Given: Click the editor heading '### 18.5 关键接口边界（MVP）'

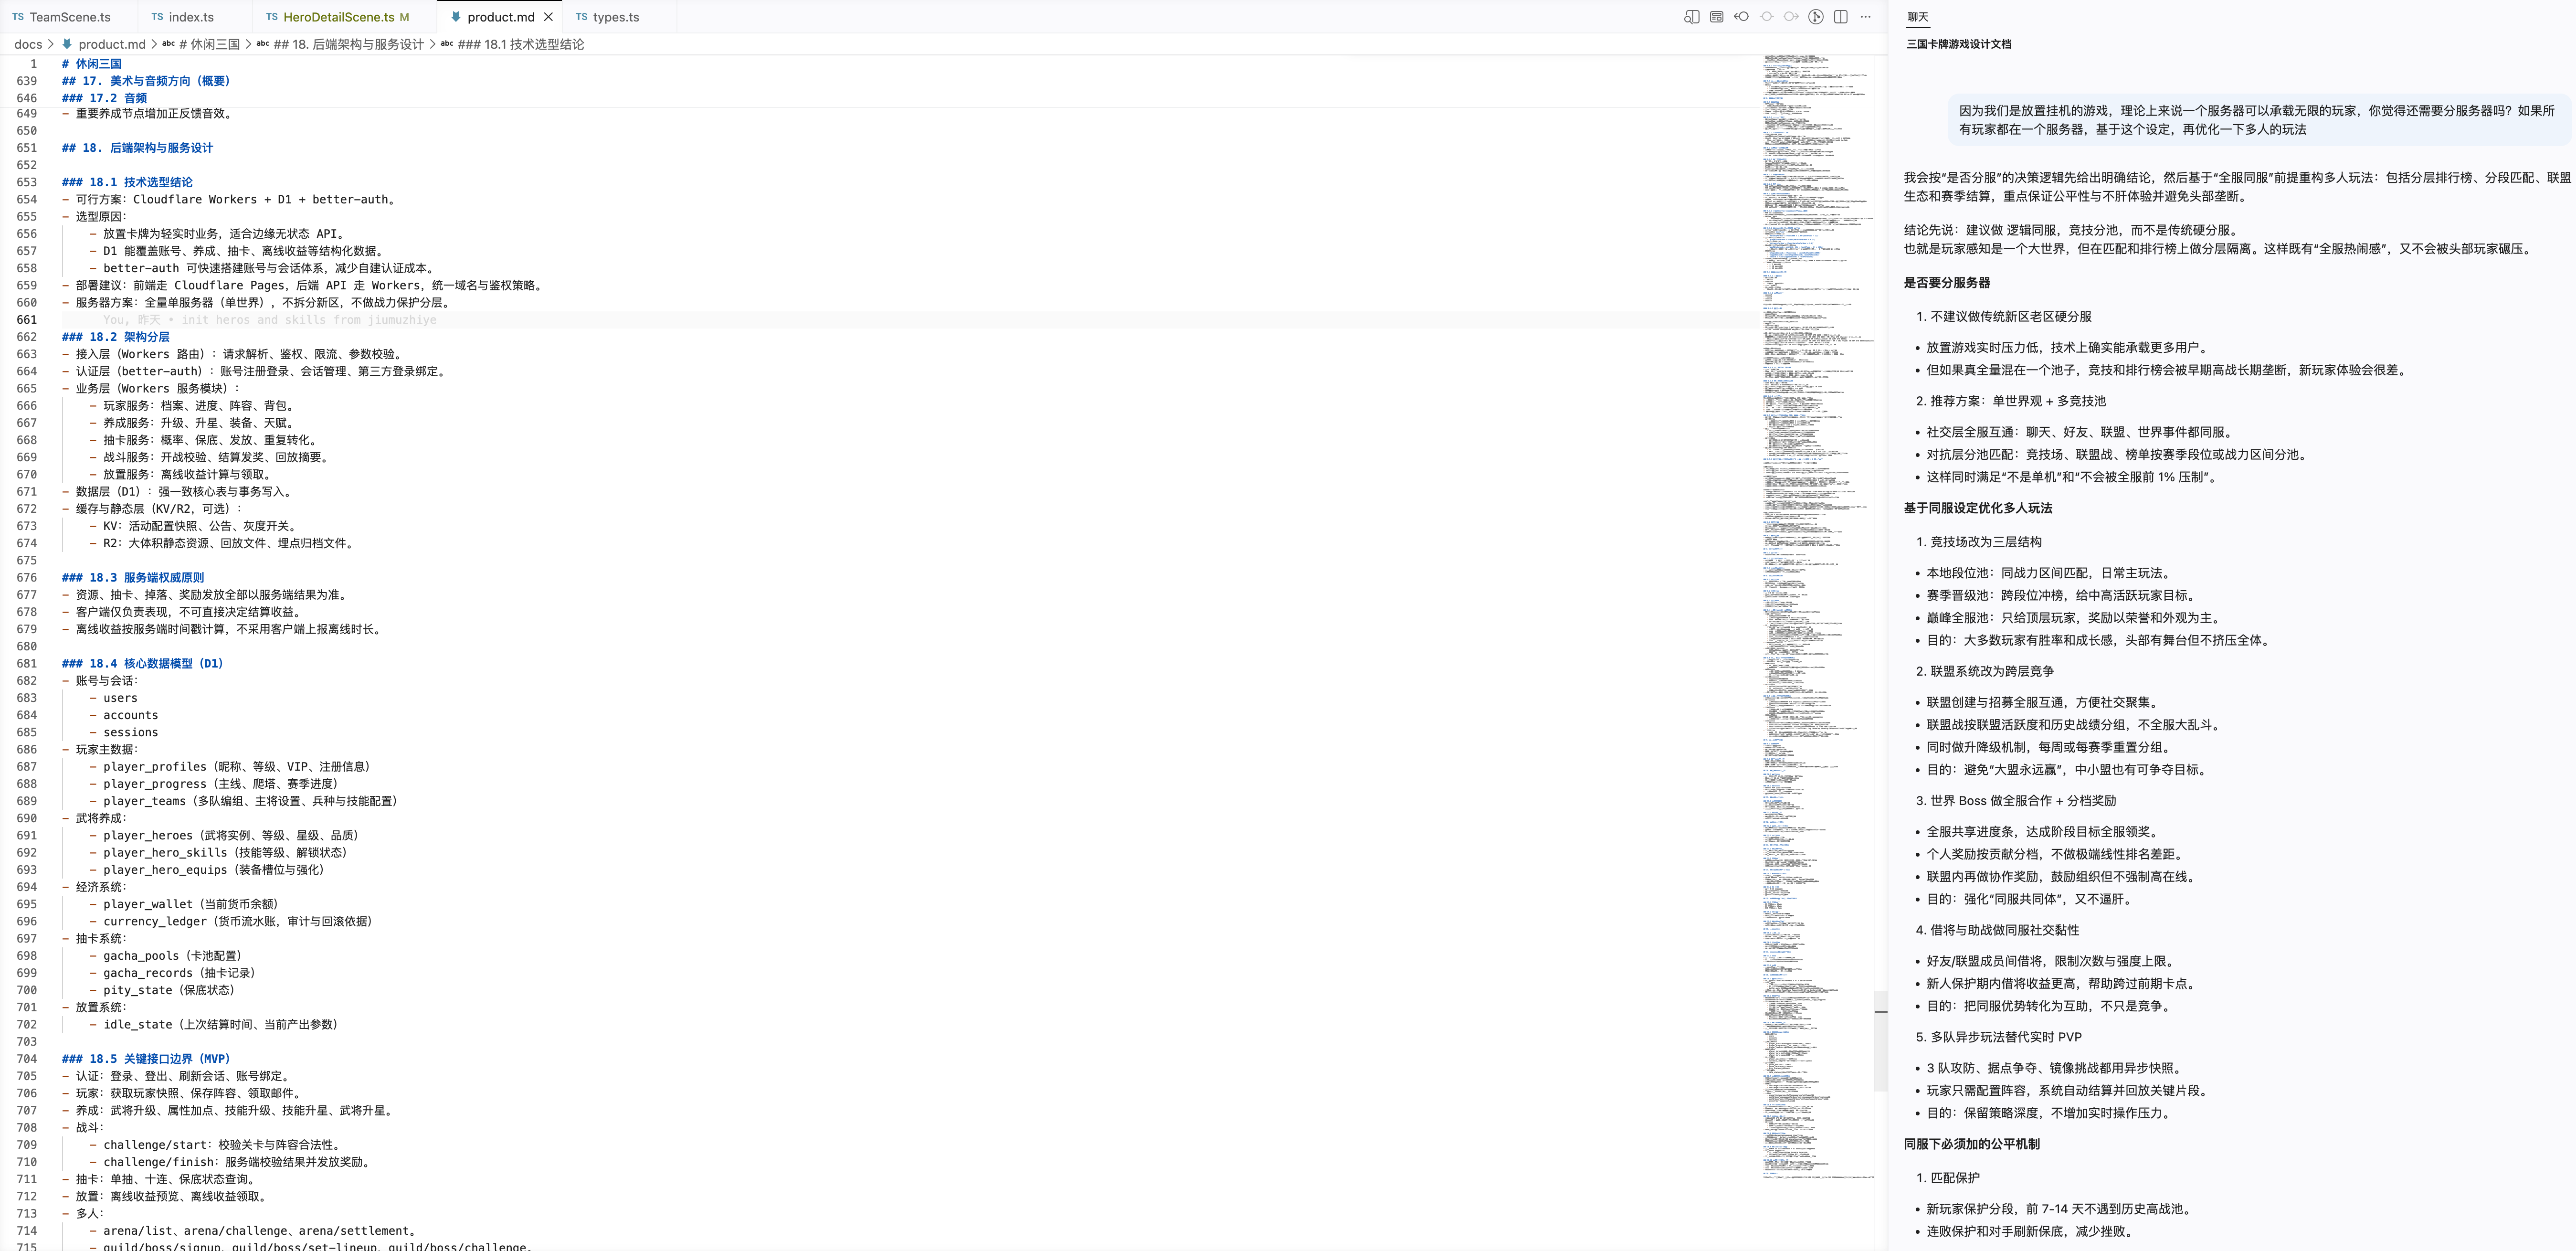Looking at the screenshot, I should tap(146, 1059).
